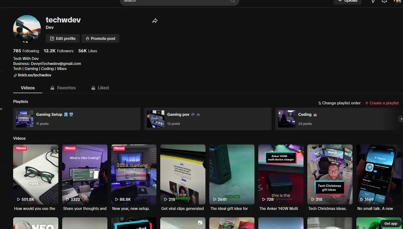The width and height of the screenshot is (403, 229).
Task: Open the 'What is Vibe Coding?' video
Action: point(85,175)
